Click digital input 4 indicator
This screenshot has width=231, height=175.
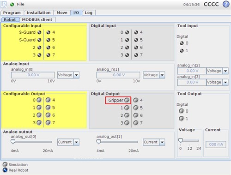click(136, 32)
